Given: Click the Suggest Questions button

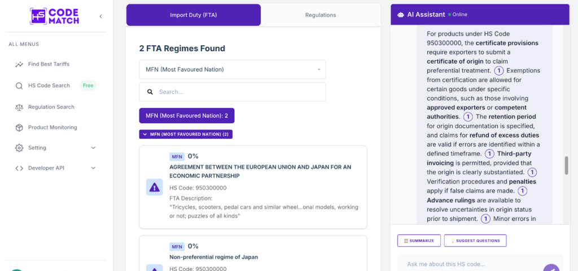Looking at the screenshot, I should coord(475,241).
